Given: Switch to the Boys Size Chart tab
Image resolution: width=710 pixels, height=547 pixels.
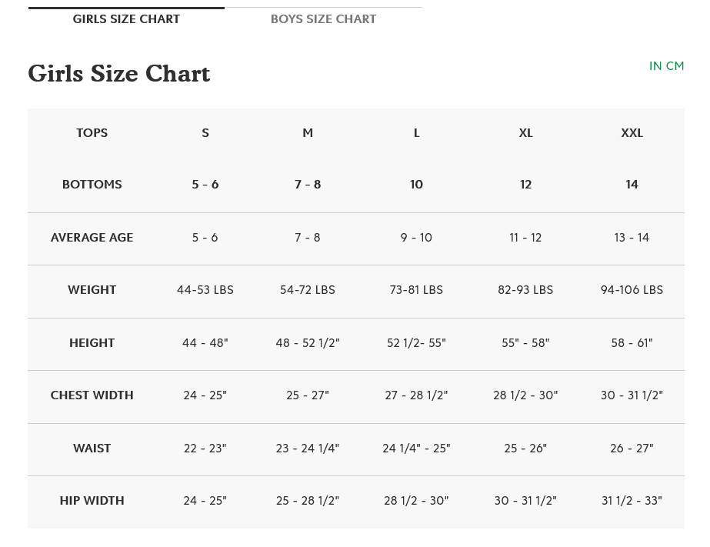Looking at the screenshot, I should tap(323, 19).
